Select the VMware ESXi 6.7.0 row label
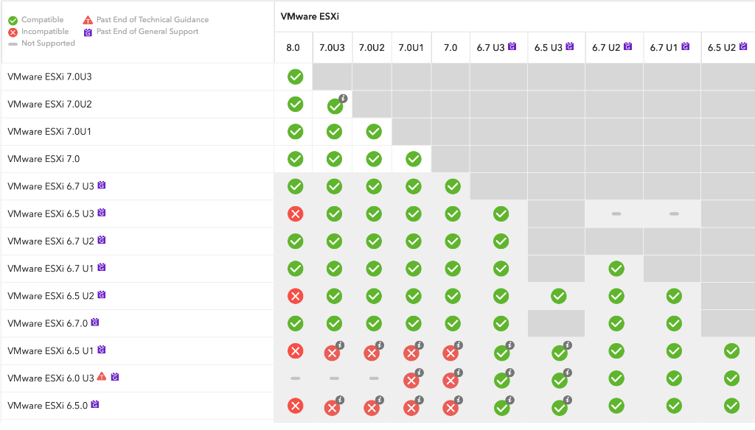 point(48,323)
